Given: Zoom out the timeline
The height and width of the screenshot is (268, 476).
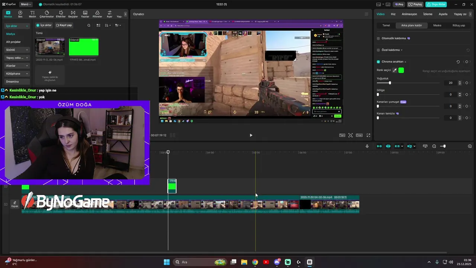Looking at the screenshot, I should (x=434, y=146).
